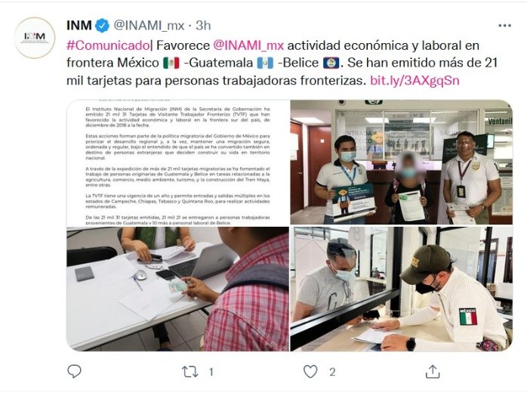
Task: Open the bit.ly/3AXgqSn link
Action: pyautogui.click(x=415, y=81)
